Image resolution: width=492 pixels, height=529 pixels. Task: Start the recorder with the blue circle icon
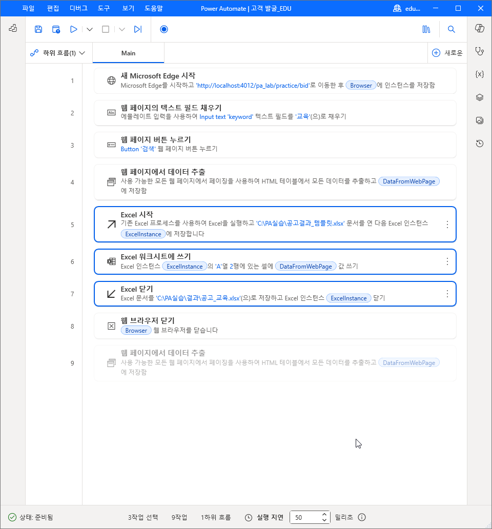tap(164, 29)
